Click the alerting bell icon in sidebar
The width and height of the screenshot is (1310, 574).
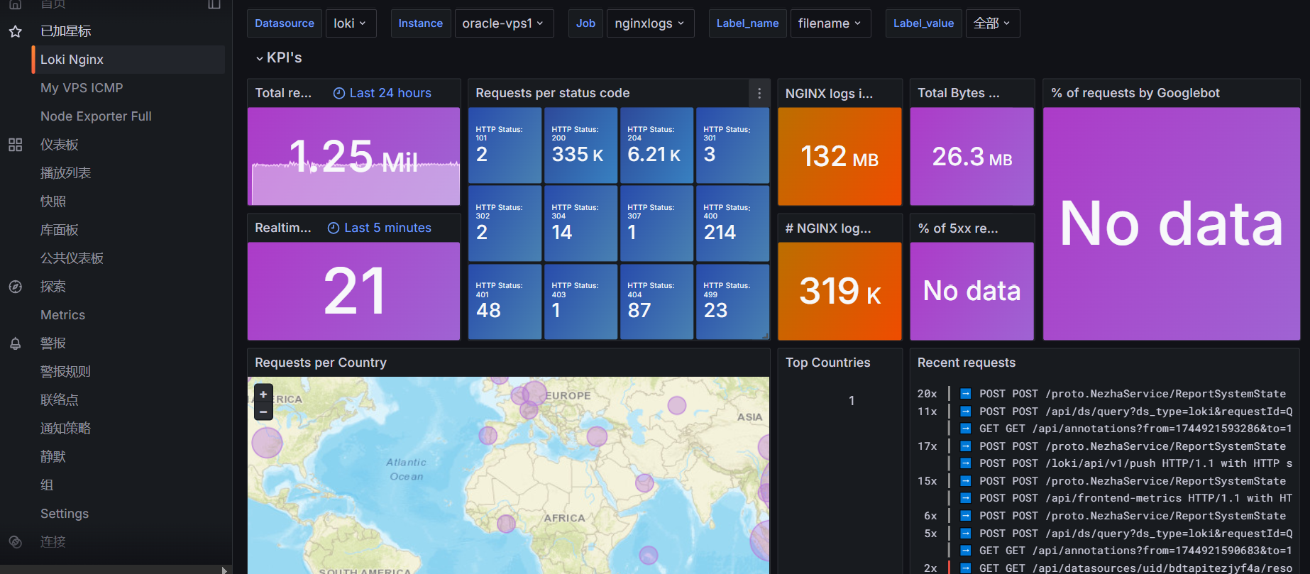pos(15,343)
